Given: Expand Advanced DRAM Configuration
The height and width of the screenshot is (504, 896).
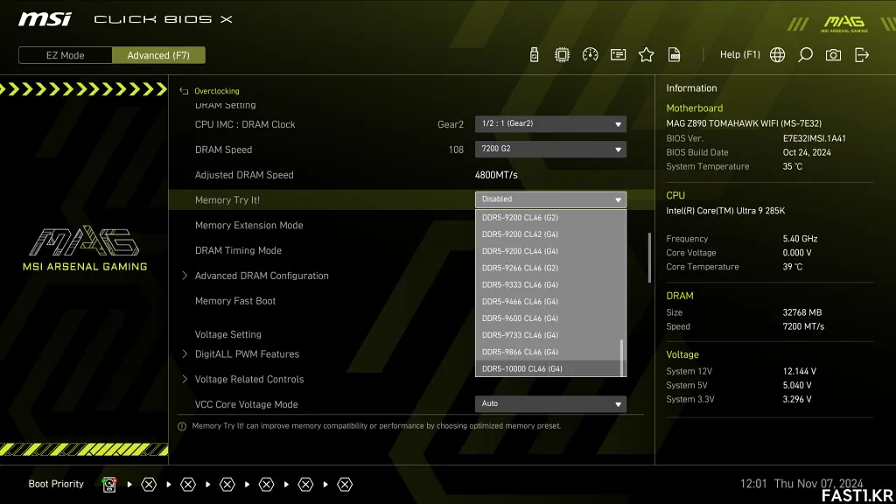Looking at the screenshot, I should (x=261, y=276).
